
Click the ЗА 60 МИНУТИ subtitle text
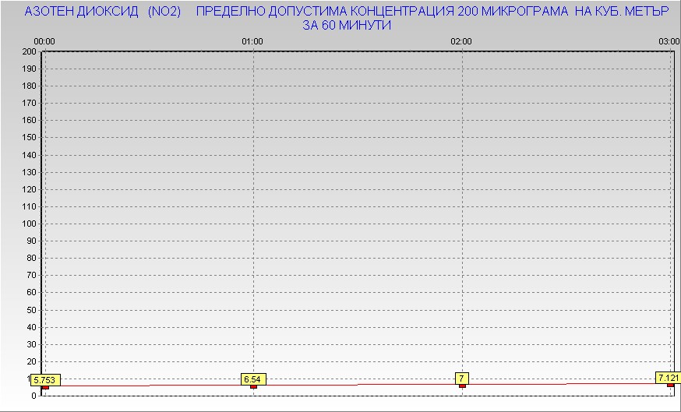(x=347, y=26)
